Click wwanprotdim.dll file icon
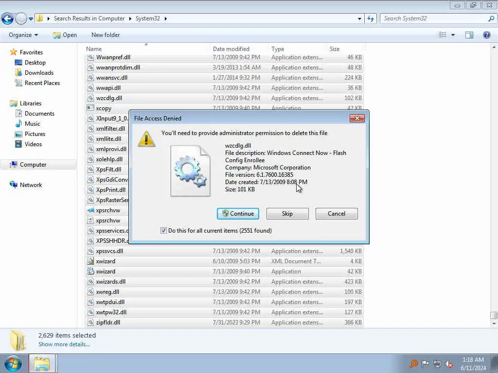Viewport: 498px width, 373px height. click(90, 68)
